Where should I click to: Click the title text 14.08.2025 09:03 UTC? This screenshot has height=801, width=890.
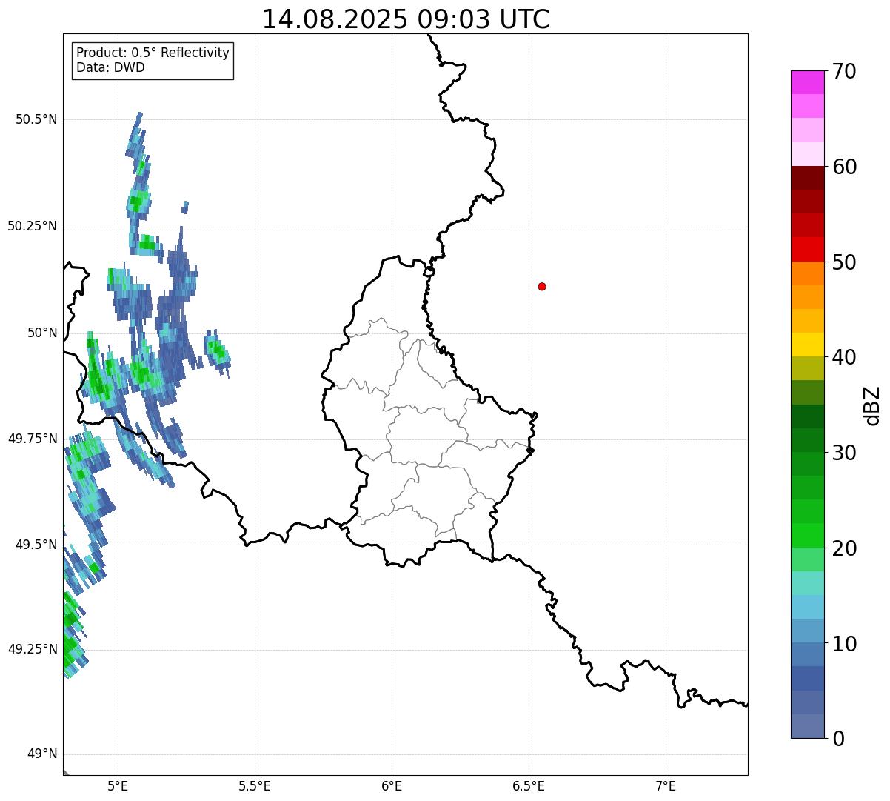click(406, 19)
